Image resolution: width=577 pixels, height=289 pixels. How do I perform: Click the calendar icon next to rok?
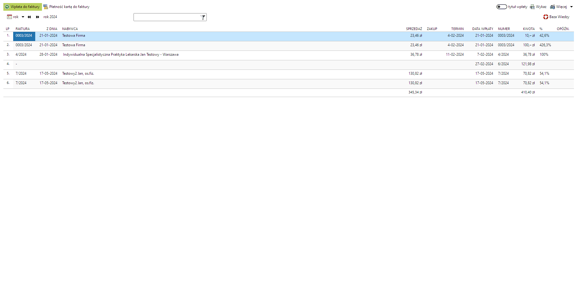point(9,17)
